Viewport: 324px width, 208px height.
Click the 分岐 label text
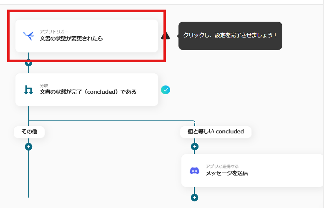click(44, 85)
